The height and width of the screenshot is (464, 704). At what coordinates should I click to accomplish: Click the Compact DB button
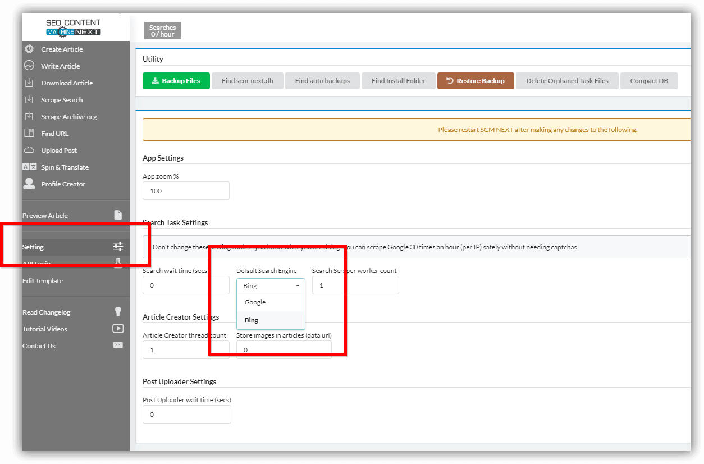(648, 81)
